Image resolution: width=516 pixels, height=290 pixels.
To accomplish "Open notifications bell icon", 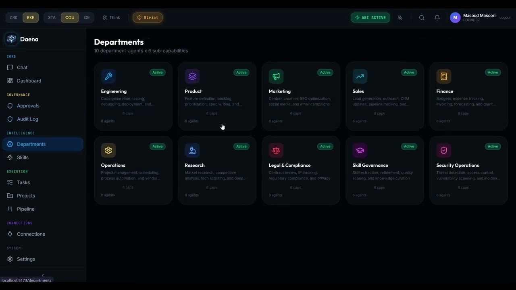I will pyautogui.click(x=437, y=18).
